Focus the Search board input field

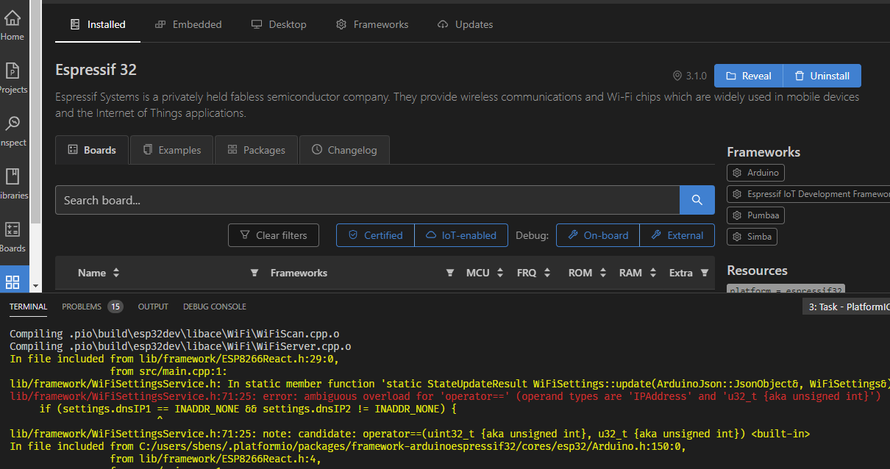pyautogui.click(x=367, y=200)
